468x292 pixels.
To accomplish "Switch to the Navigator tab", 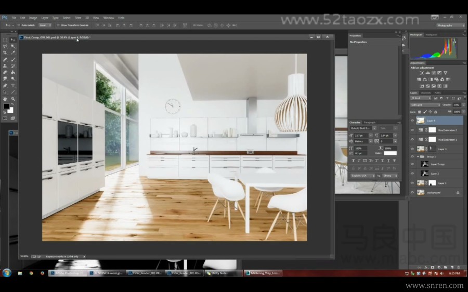I will (x=431, y=35).
